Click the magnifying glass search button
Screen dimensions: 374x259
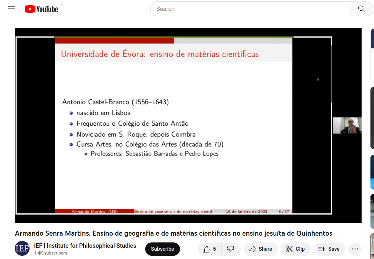click(361, 9)
